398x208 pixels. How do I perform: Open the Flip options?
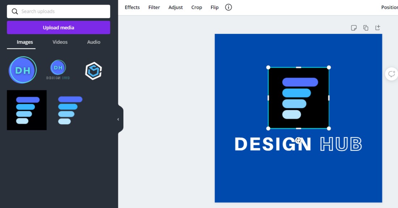(x=215, y=7)
